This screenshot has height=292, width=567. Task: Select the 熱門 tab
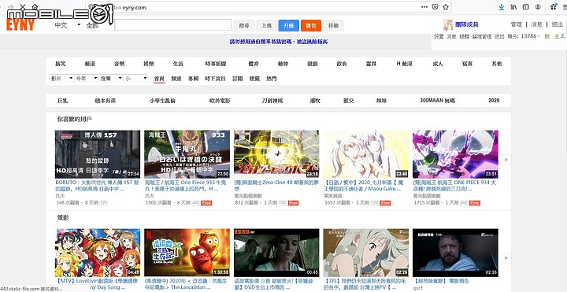[x=271, y=79]
